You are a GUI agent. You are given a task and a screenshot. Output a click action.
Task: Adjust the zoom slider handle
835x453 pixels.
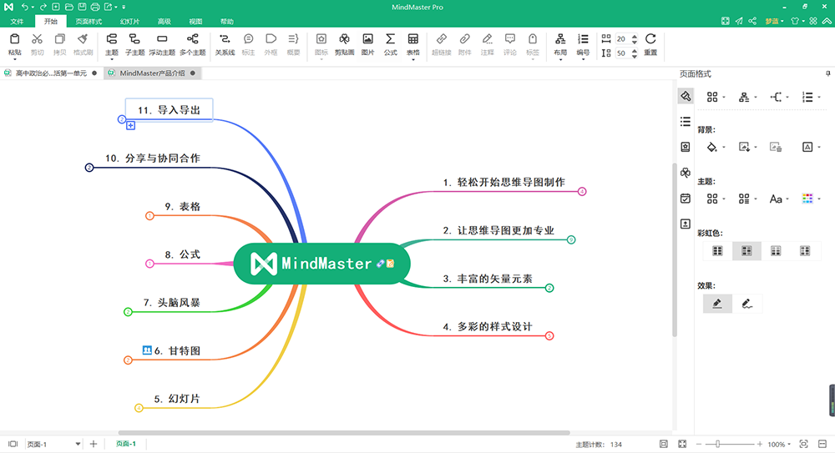[x=718, y=444]
